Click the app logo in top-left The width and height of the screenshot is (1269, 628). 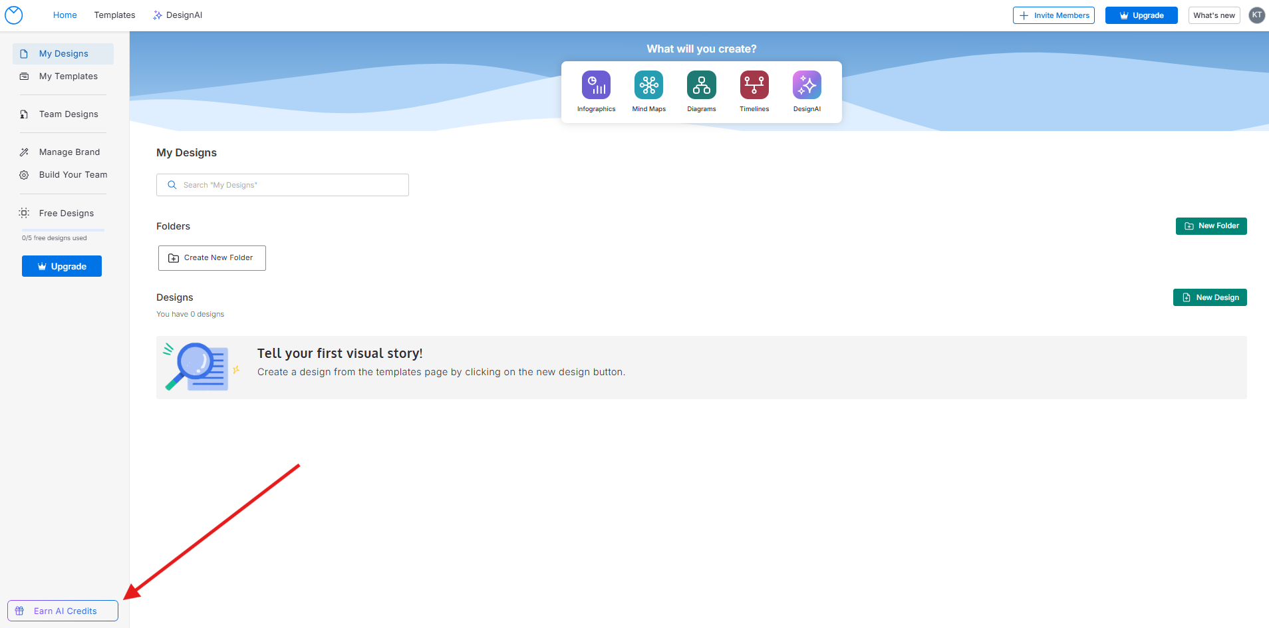[x=14, y=15]
